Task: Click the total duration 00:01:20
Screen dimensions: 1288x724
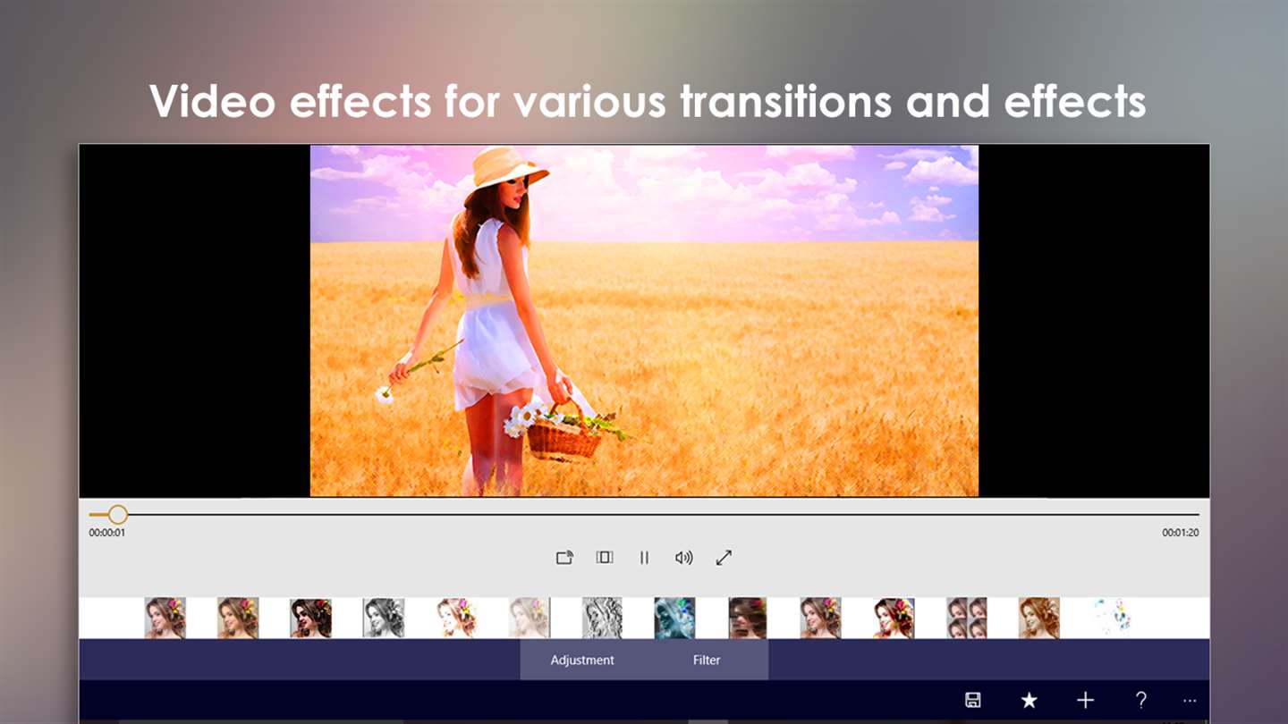Action: click(x=1181, y=533)
